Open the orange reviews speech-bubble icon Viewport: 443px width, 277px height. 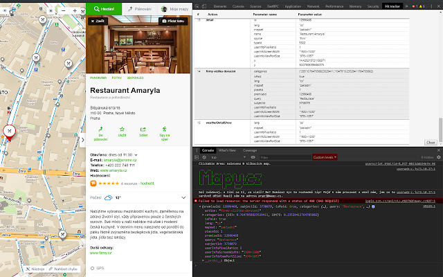(x=93, y=183)
